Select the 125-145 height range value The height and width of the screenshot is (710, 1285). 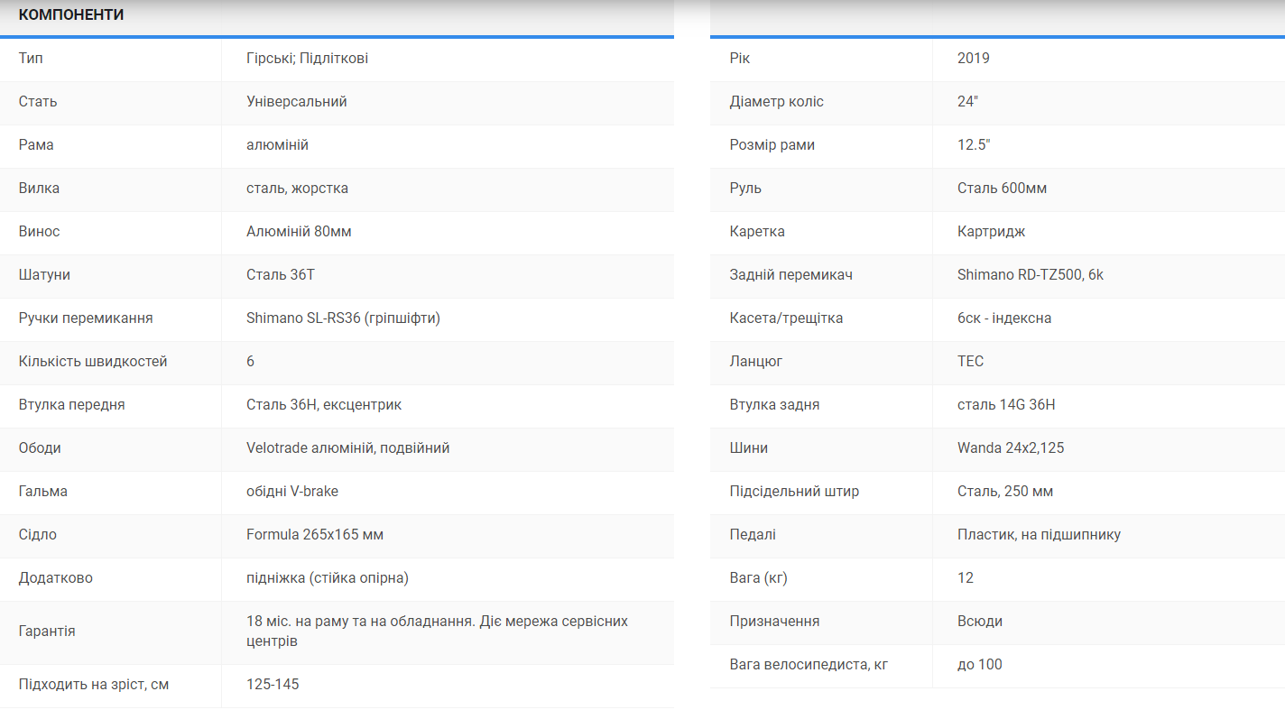[x=273, y=685]
